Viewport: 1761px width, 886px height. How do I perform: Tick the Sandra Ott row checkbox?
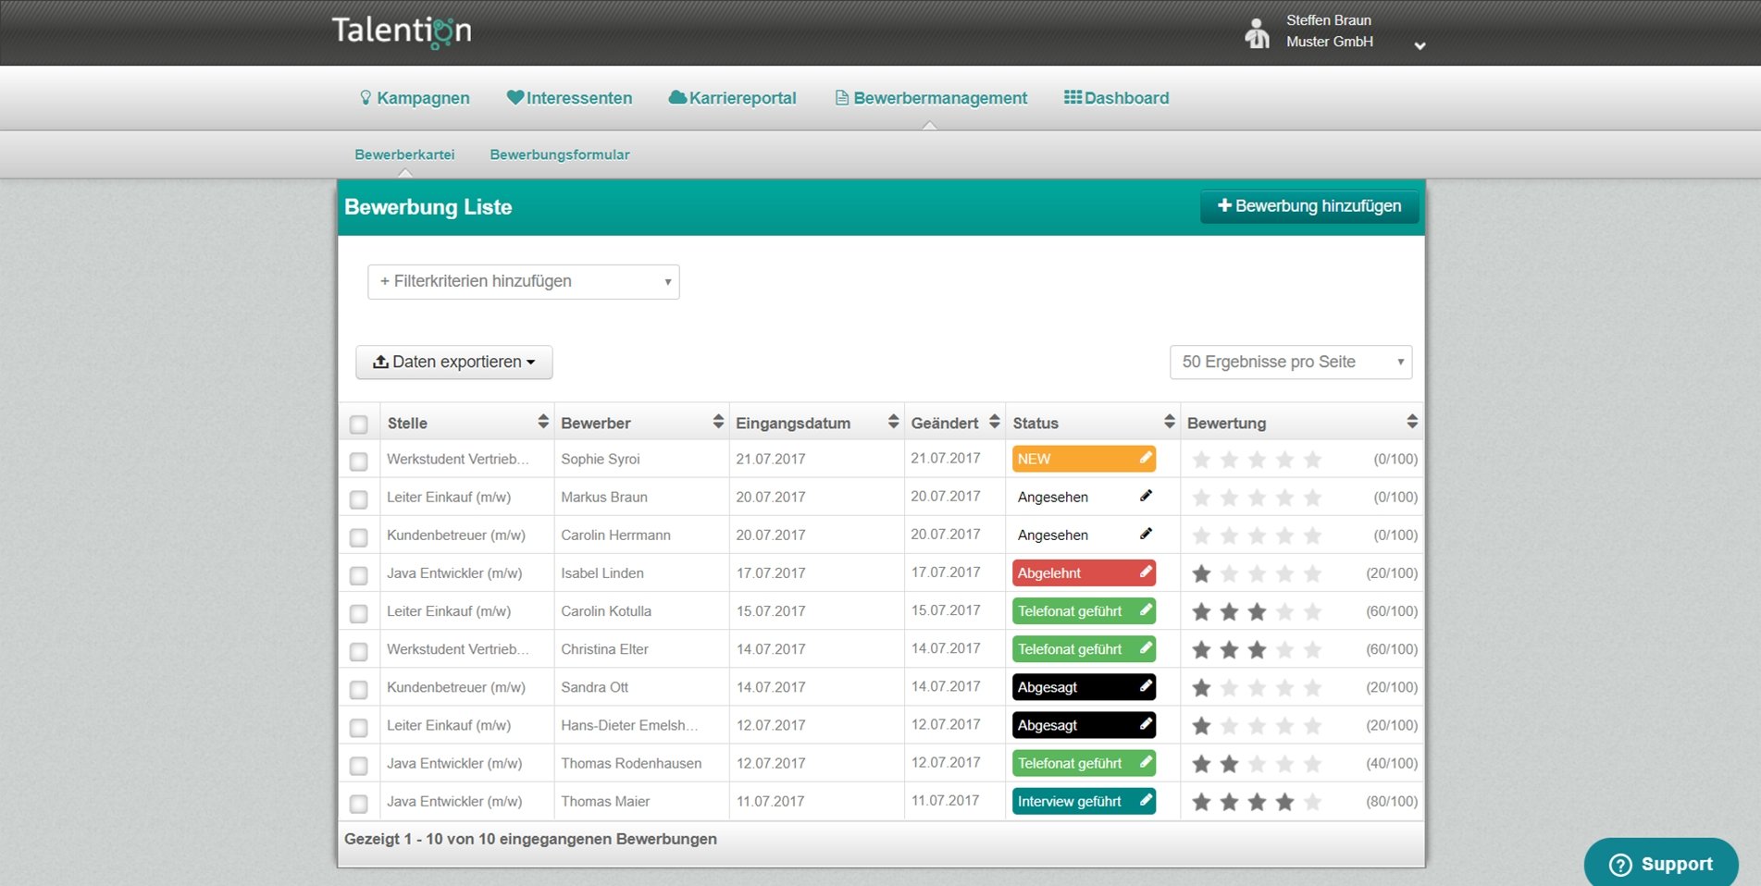pos(359,689)
